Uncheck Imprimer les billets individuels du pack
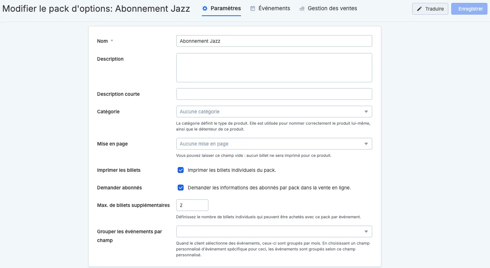The height and width of the screenshot is (268, 490). [x=181, y=170]
